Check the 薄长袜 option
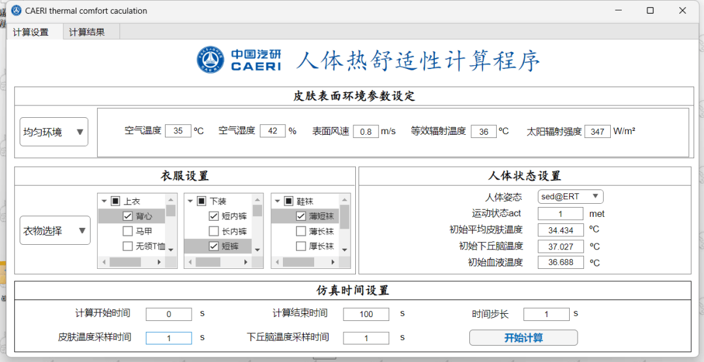This screenshot has height=362, width=704. (x=301, y=232)
